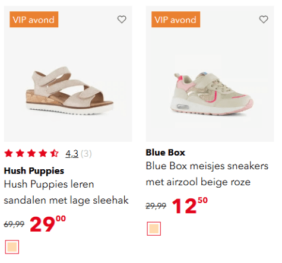The height and width of the screenshot is (263, 282).
Task: Click the struck-through 29,99 original price
Action: tap(156, 206)
